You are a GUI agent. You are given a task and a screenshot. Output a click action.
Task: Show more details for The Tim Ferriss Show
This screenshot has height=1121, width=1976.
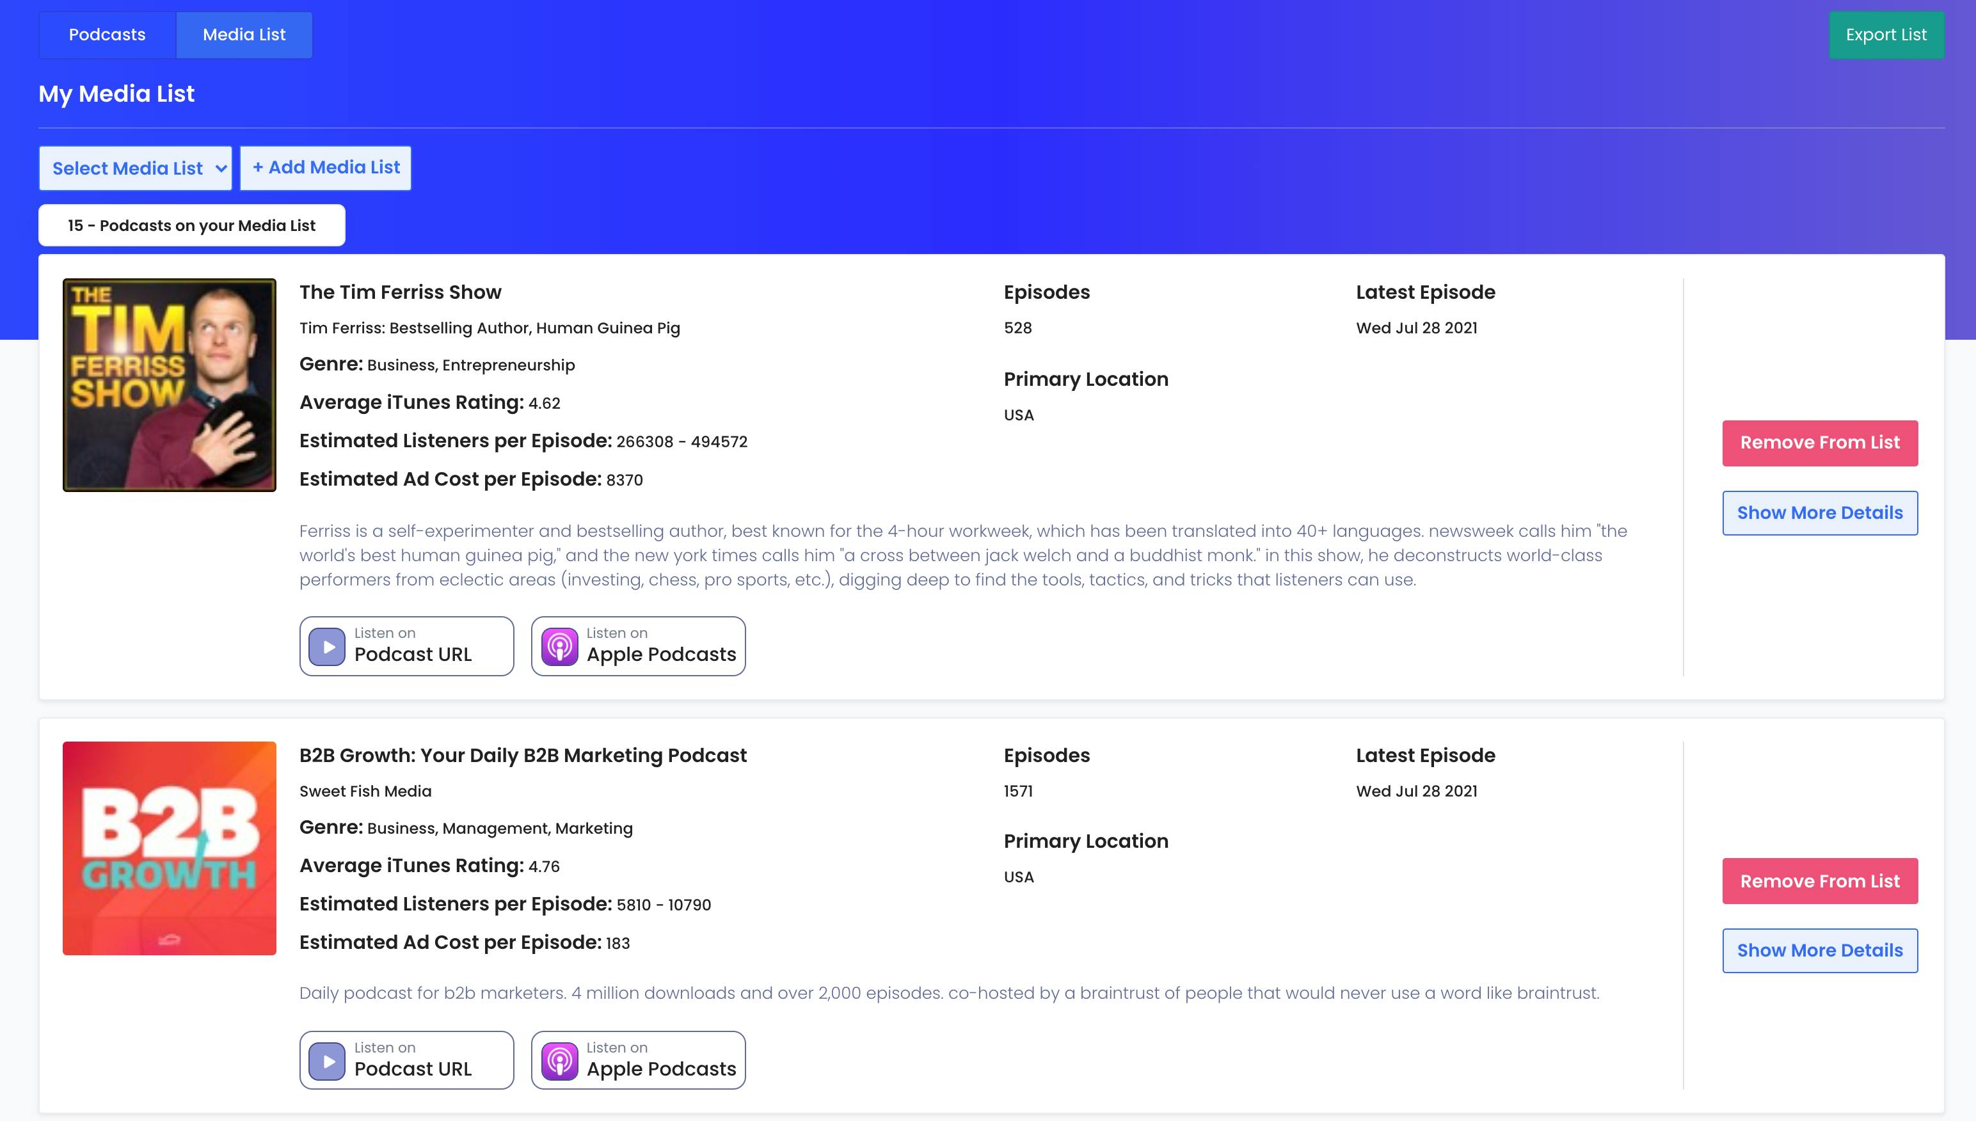(x=1820, y=513)
